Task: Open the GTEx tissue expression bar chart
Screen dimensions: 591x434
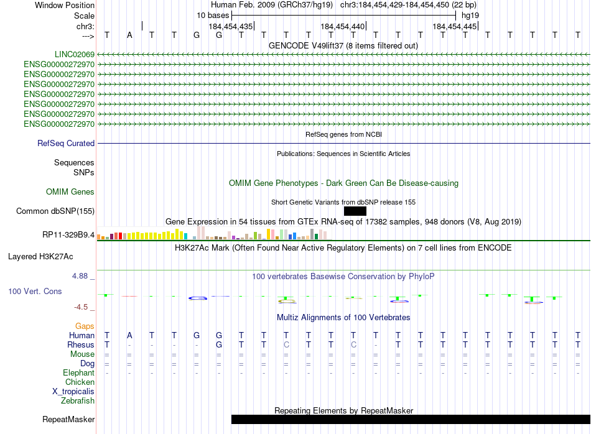Action: point(214,233)
